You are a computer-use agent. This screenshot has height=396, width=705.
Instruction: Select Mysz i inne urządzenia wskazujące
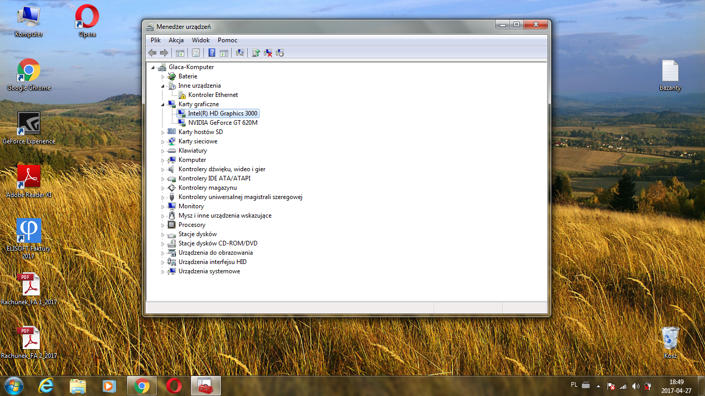point(225,216)
